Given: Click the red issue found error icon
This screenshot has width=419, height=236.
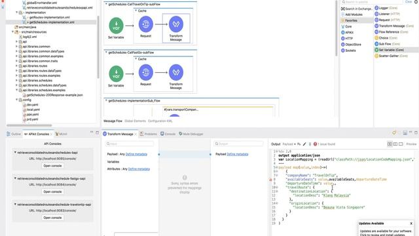Looking at the screenshot, I should (315, 144).
